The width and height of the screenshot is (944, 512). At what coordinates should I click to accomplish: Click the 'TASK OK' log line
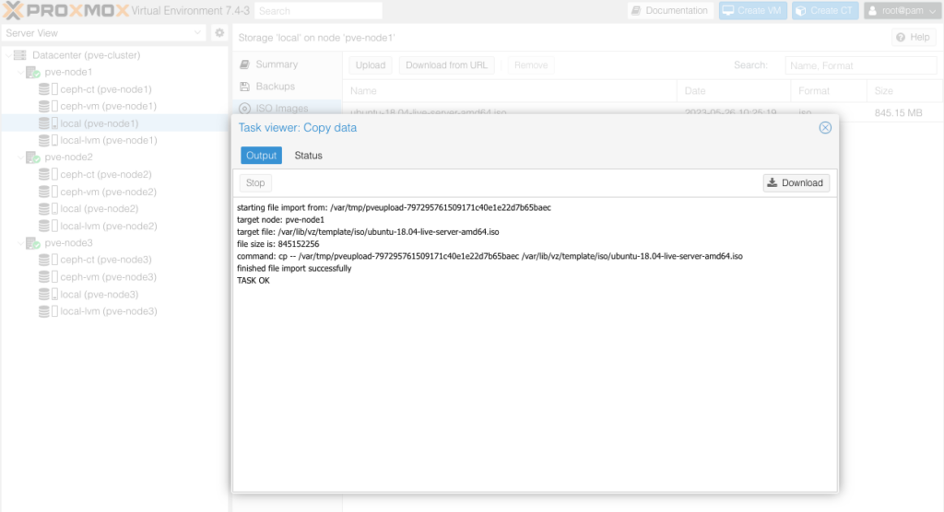pos(253,280)
